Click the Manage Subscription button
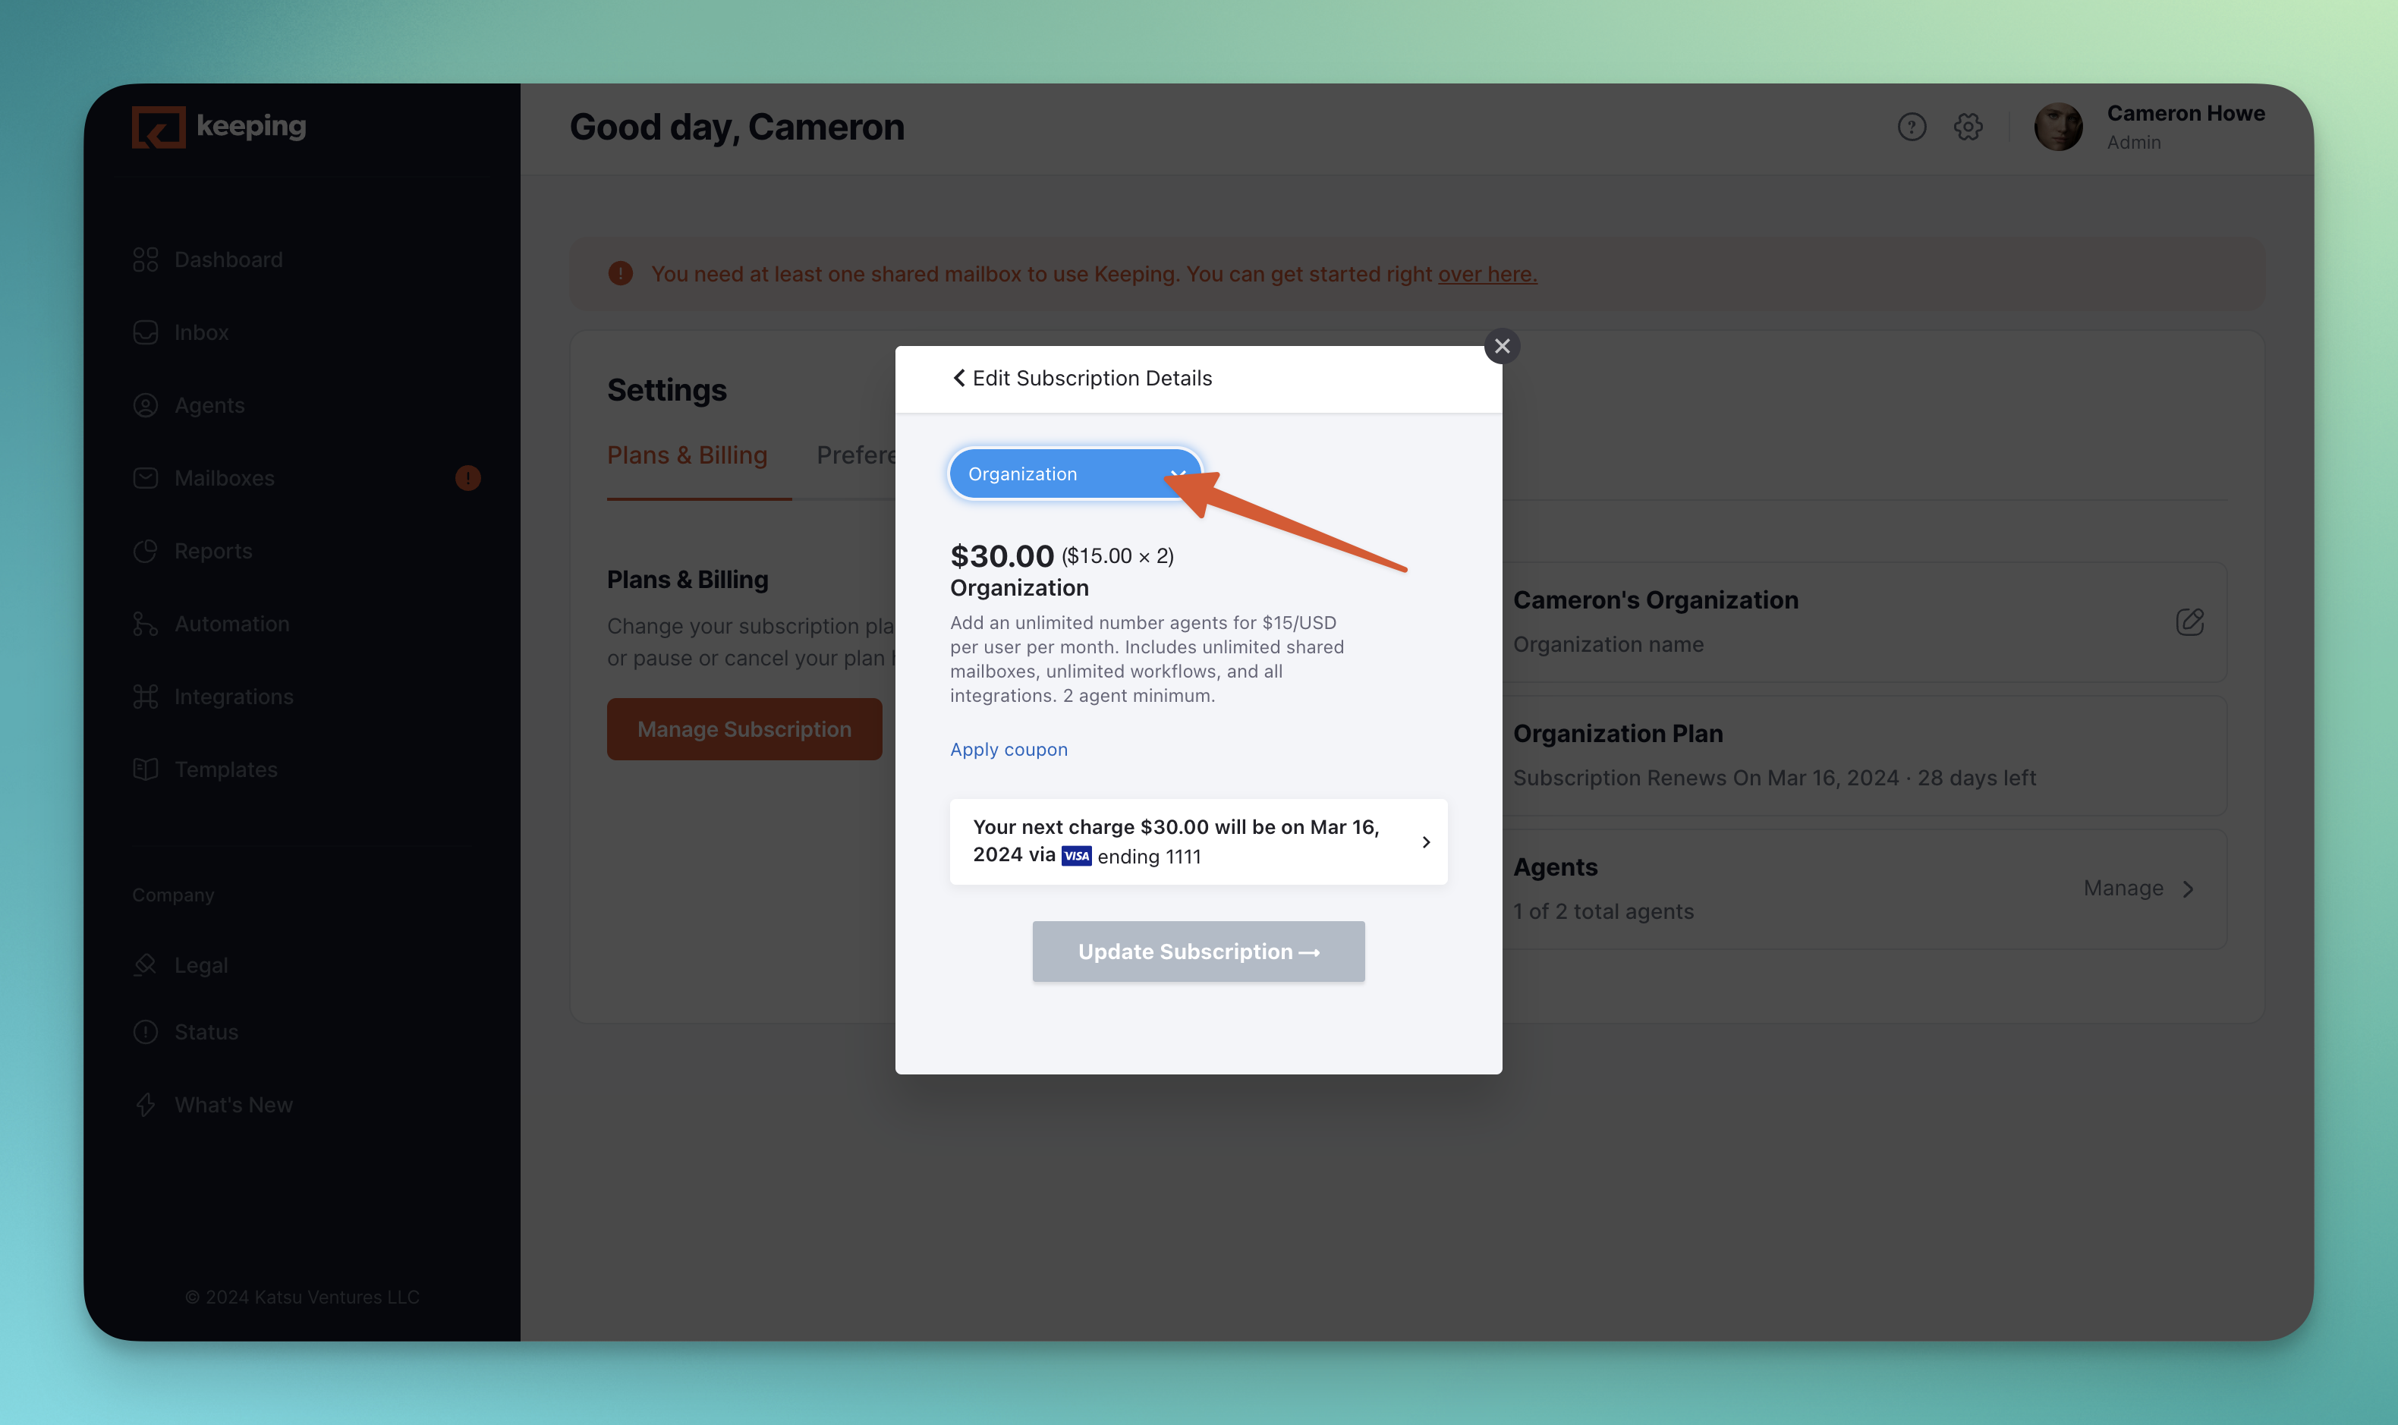This screenshot has height=1425, width=2398. (744, 730)
